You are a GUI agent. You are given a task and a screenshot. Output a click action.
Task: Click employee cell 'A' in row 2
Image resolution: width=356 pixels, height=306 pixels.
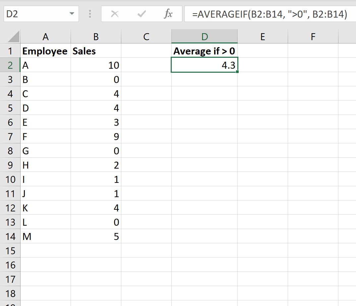[x=46, y=65]
